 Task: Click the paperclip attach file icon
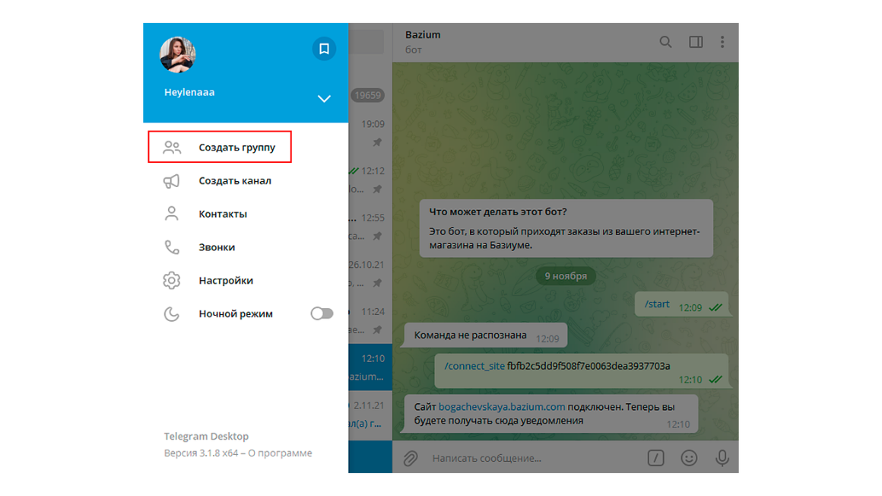410,458
